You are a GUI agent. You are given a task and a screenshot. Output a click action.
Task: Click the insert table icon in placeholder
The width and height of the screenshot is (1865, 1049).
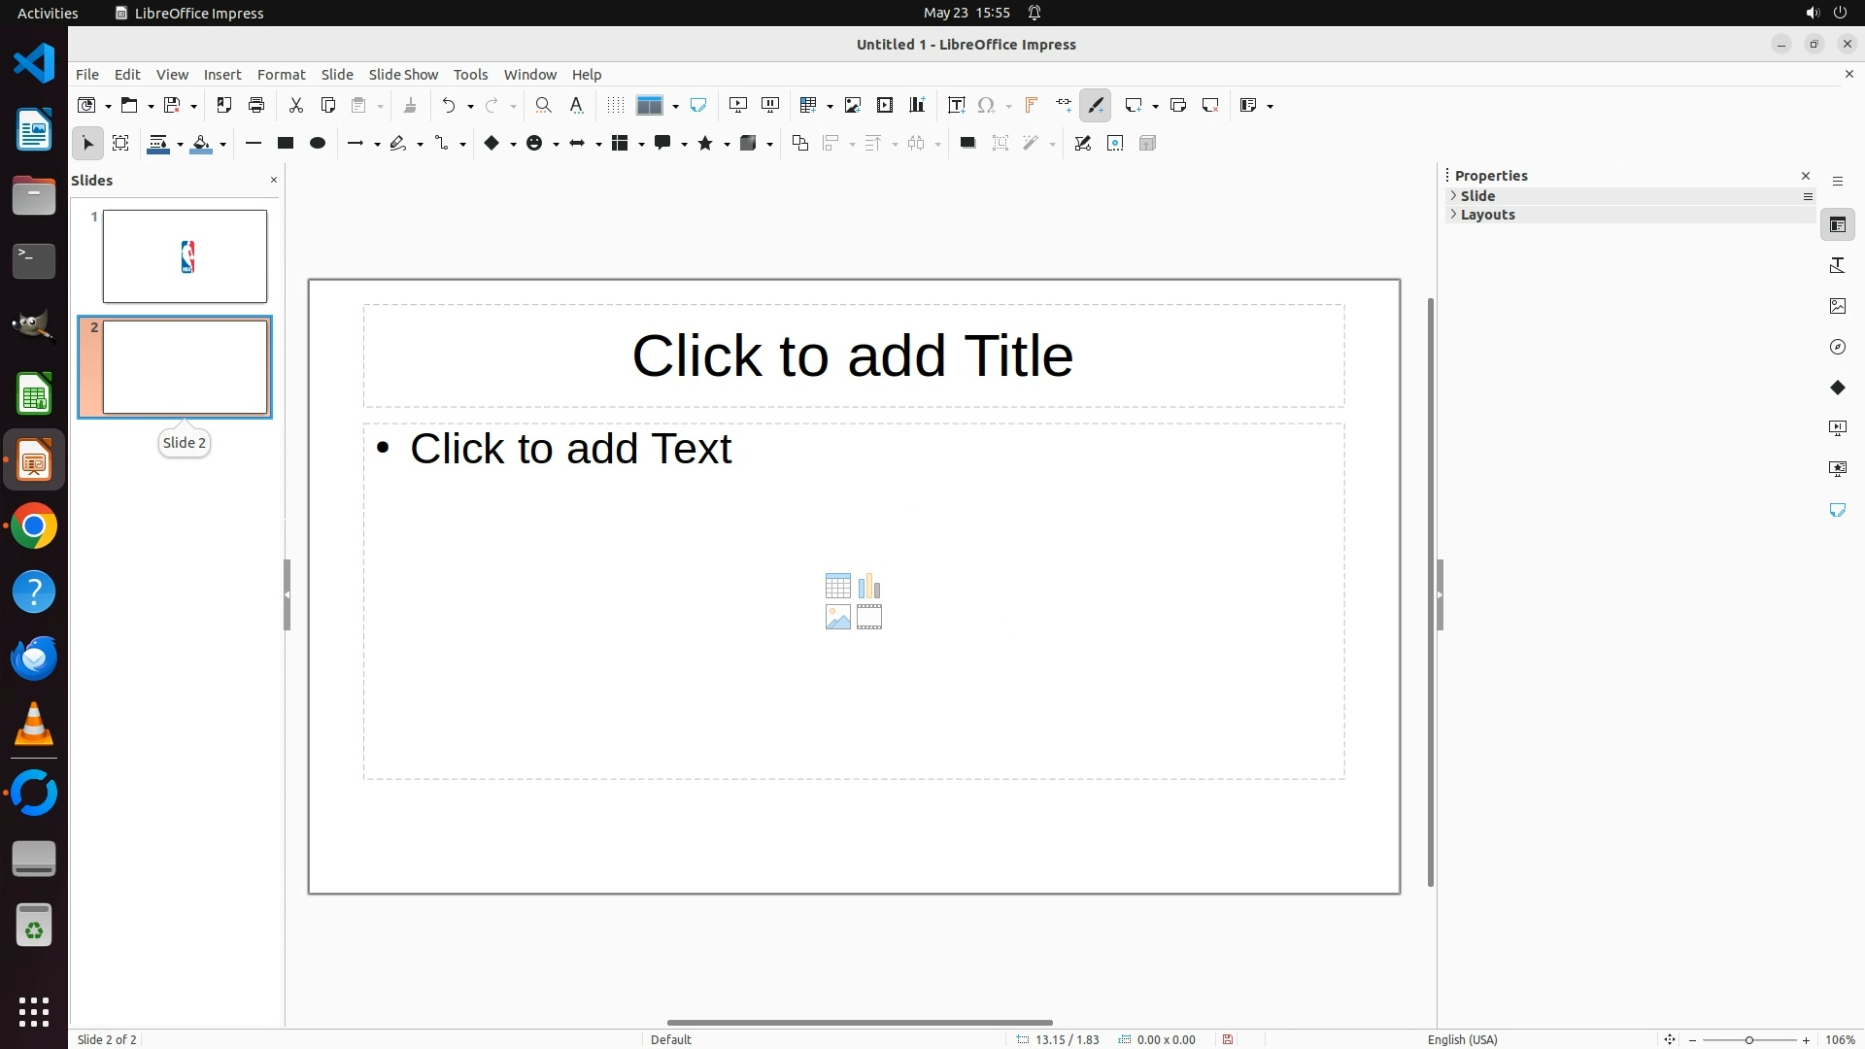pos(837,586)
